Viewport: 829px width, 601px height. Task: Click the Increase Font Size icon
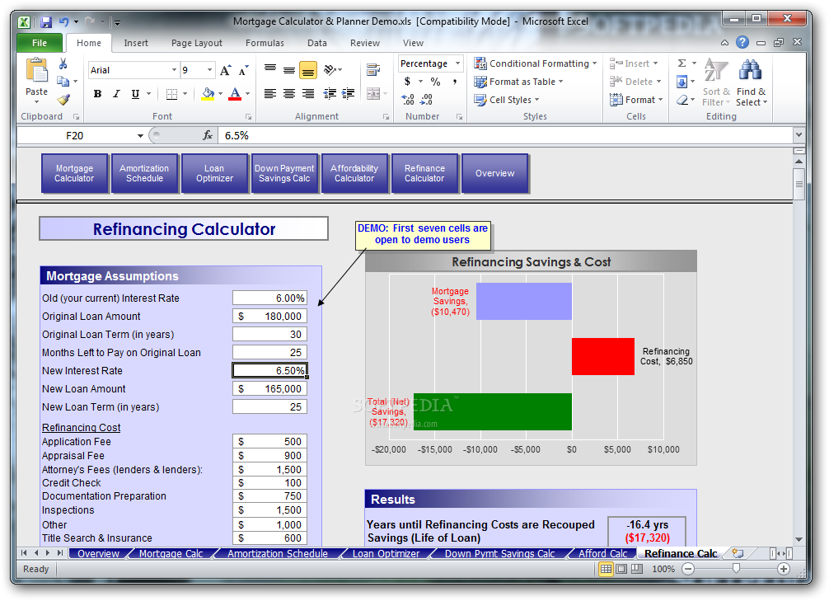[x=225, y=70]
